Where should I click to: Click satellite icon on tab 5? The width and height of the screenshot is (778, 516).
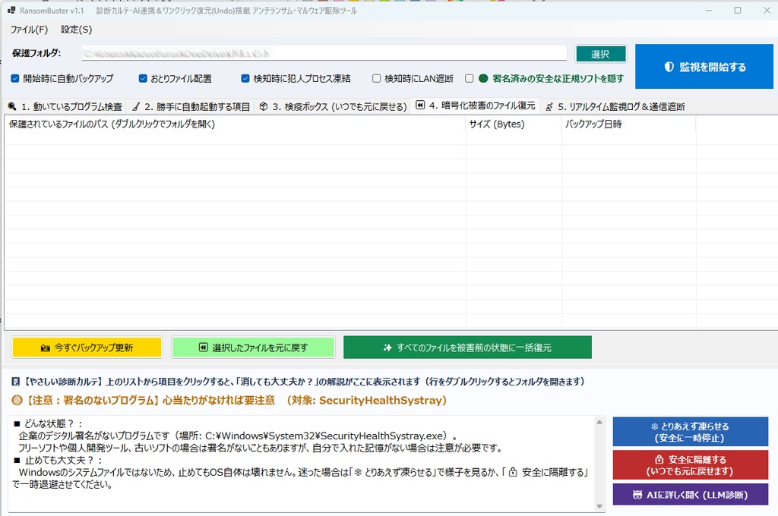(549, 106)
